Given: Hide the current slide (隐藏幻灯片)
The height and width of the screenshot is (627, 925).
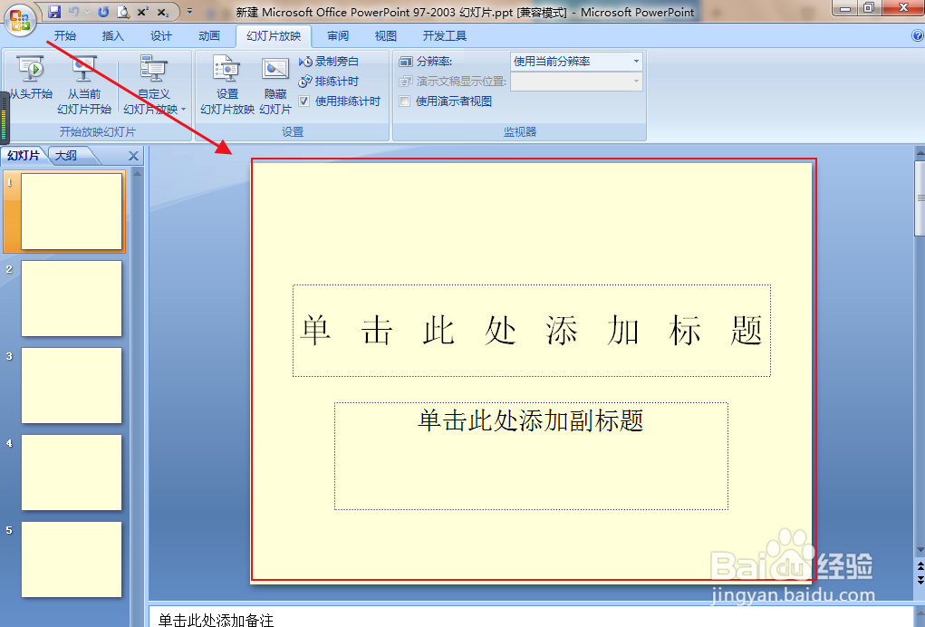Looking at the screenshot, I should (x=275, y=85).
